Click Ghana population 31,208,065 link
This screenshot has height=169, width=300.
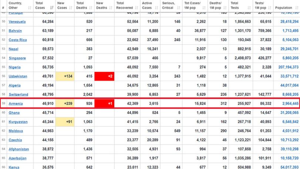click(289, 113)
